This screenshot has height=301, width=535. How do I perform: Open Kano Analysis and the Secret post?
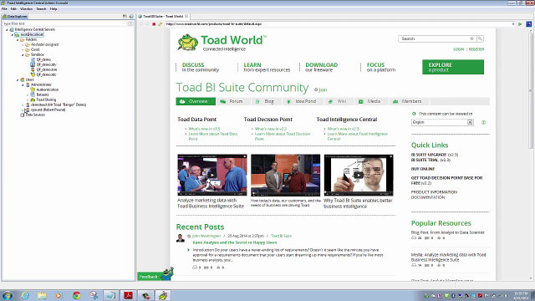tap(235, 242)
